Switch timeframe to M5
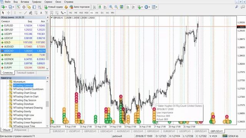This screenshot has width=246, height=138. [x=76, y=13]
